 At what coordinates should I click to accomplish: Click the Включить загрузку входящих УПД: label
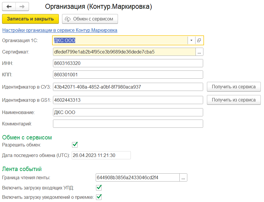(38, 188)
